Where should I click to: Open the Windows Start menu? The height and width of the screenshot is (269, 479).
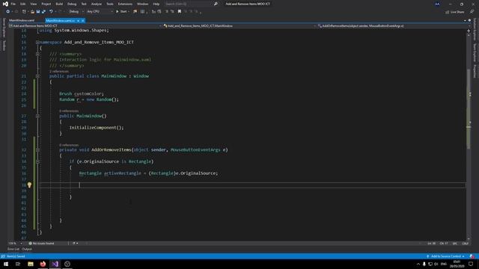point(6,264)
